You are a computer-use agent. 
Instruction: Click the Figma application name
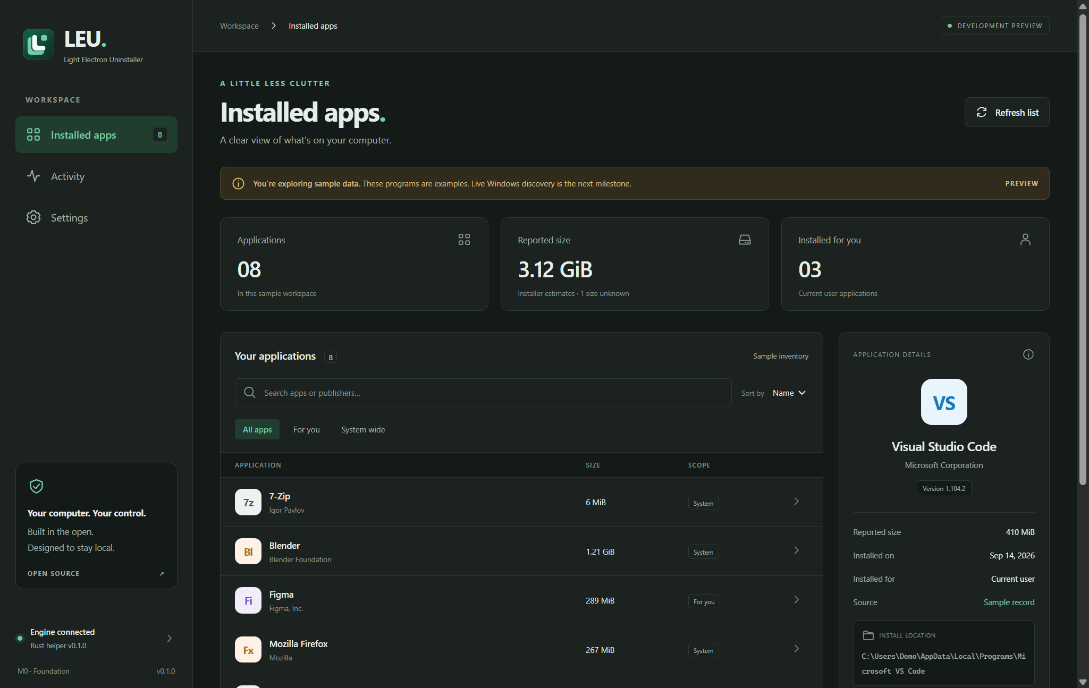pyautogui.click(x=281, y=594)
